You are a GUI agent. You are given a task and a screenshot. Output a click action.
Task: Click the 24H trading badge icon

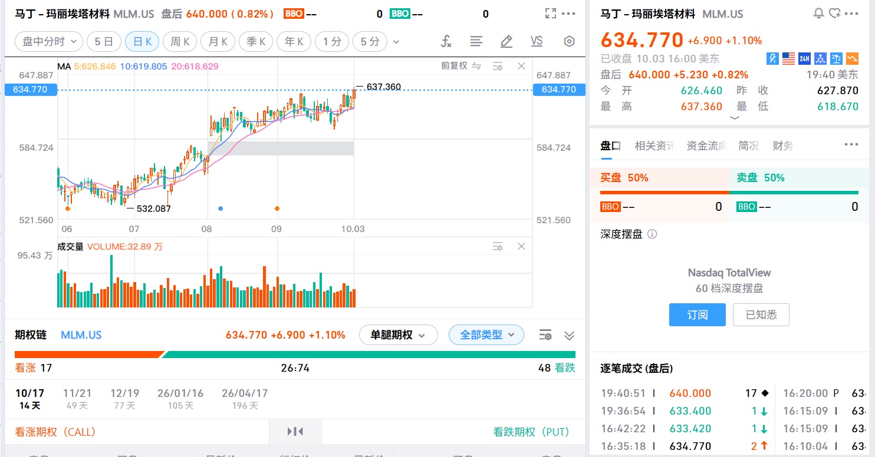(804, 58)
